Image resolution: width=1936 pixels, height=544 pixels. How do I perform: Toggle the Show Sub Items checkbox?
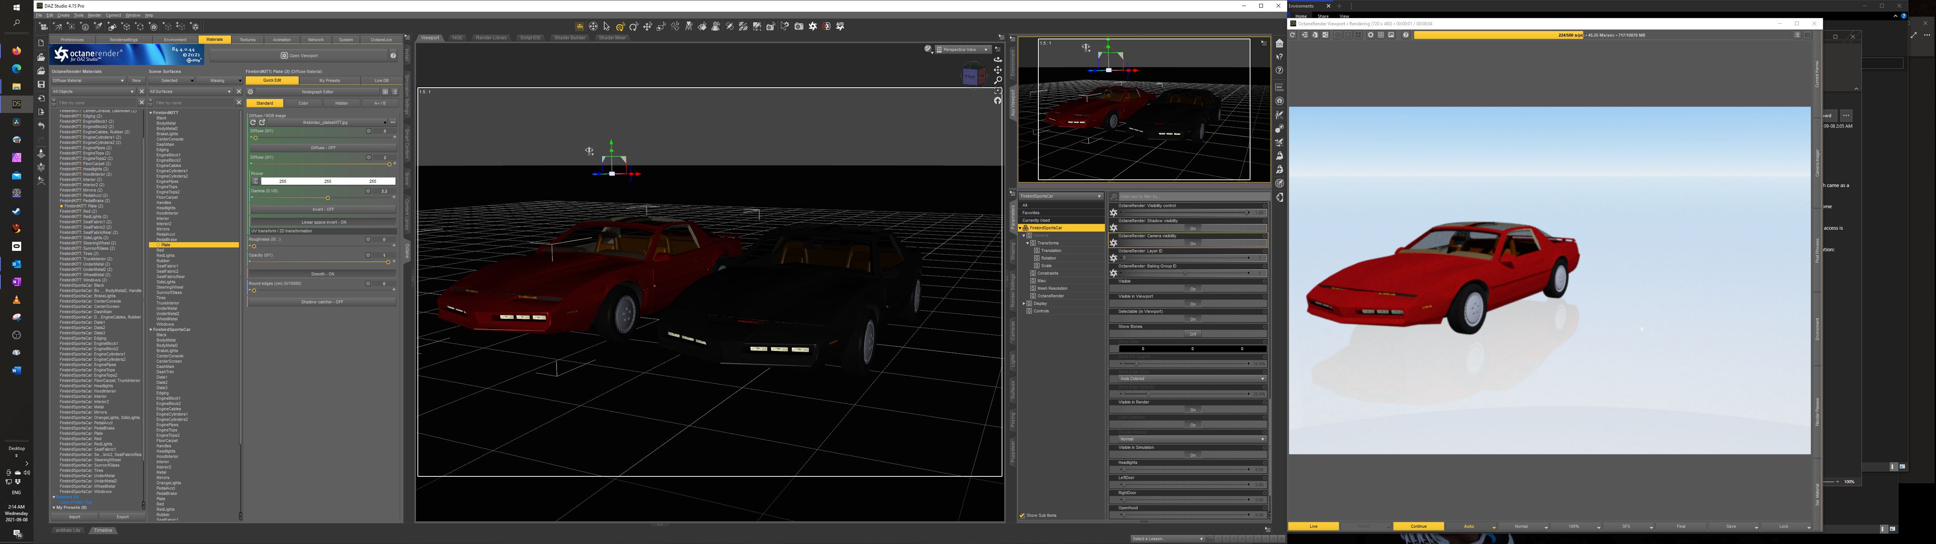1022,515
